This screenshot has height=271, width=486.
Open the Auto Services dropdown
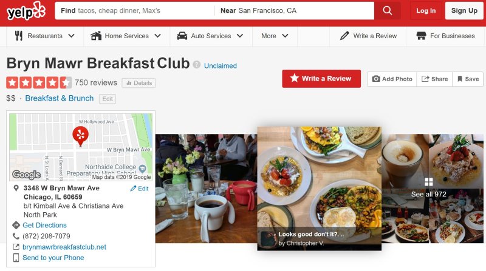(210, 36)
